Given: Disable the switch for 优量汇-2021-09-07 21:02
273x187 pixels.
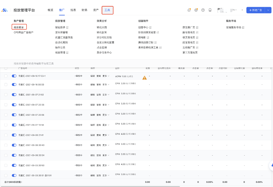Looking at the screenshot, I should (x=14, y=94).
